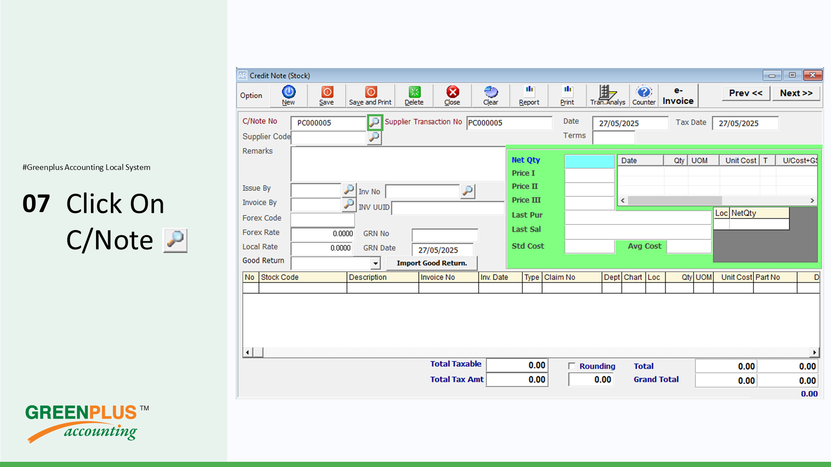Click the price history scrollbar left arrow
831x467 pixels.
[x=623, y=201]
